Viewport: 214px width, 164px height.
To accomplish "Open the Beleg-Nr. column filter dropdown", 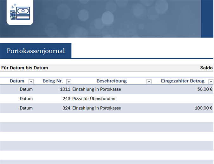I will point(69,82).
